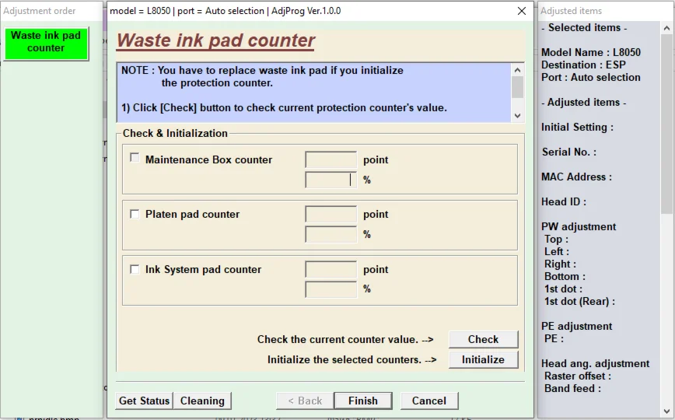Enable the Maintenance Box counter checkbox
The height and width of the screenshot is (420, 675).
coord(135,158)
